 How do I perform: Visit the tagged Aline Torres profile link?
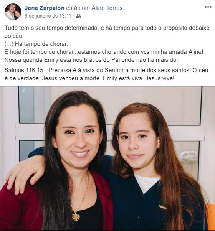[x=107, y=8]
